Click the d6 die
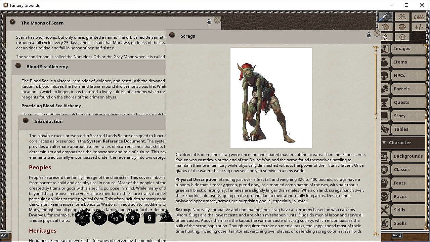Screen dimensions: 430x242 coord(149,218)
